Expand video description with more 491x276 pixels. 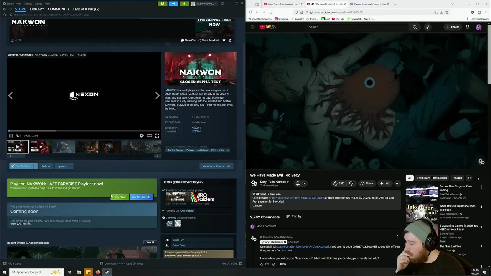pos(258,205)
